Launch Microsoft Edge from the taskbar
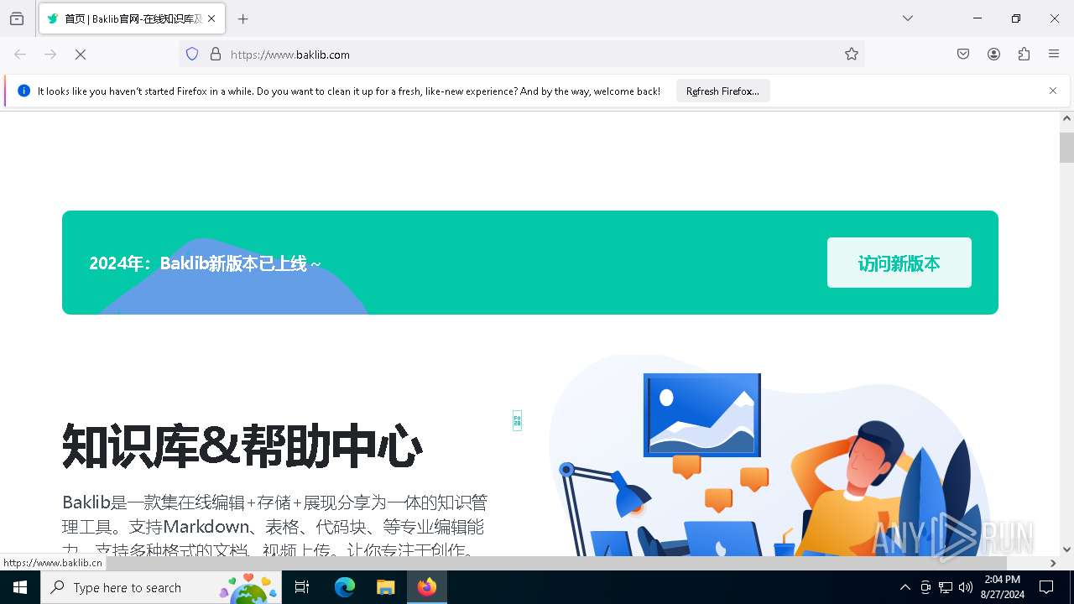Screen dimensions: 1074x604 [x=345, y=587]
